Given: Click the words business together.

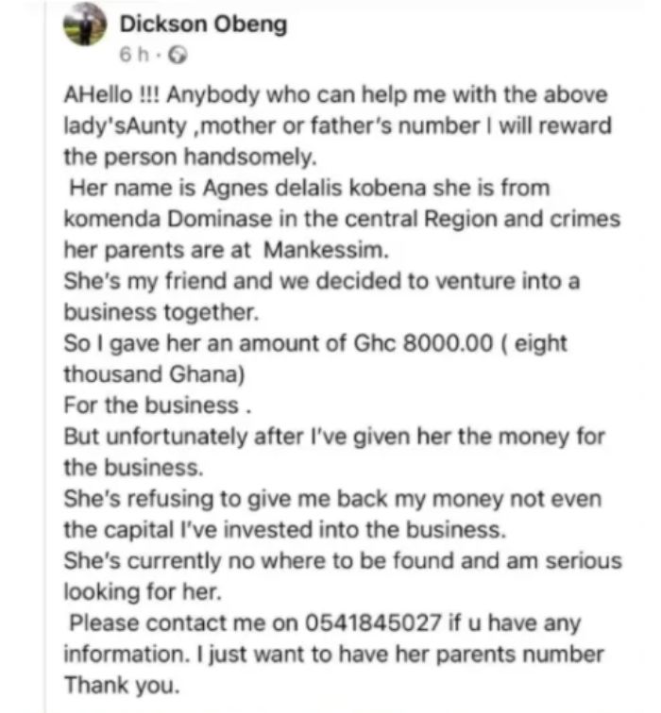Looking at the screenshot, I should click(161, 313).
